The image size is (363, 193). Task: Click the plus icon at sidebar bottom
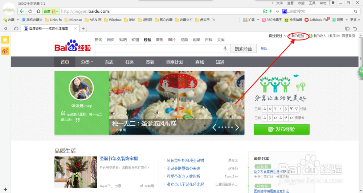point(5,189)
